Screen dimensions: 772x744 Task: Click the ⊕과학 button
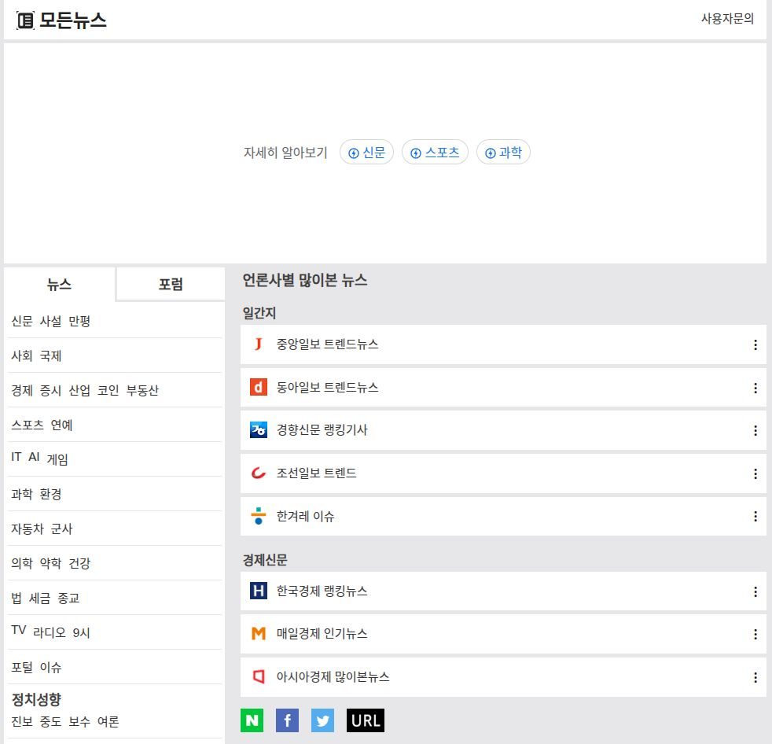click(x=503, y=152)
